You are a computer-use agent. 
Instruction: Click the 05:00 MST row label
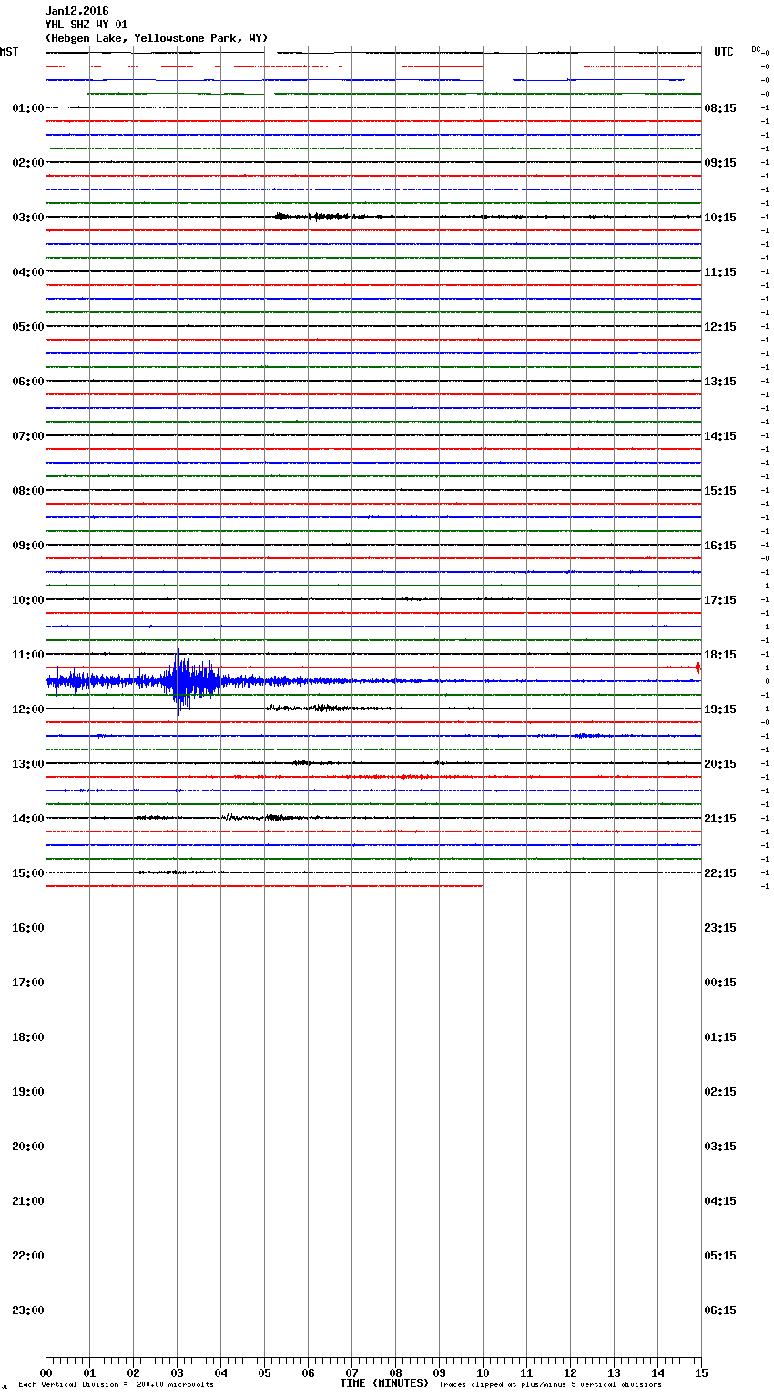(x=28, y=327)
